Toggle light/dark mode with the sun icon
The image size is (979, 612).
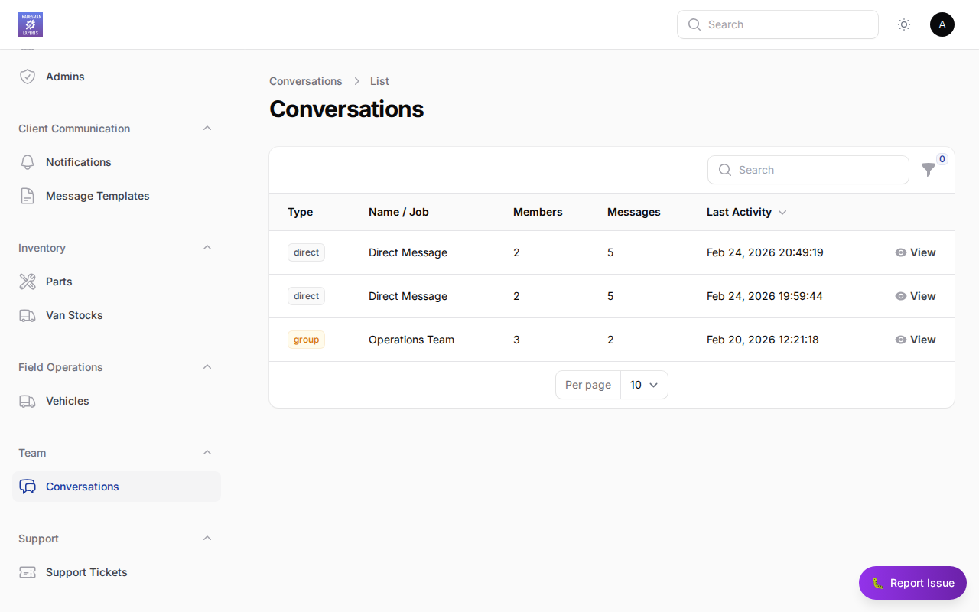[x=904, y=24]
